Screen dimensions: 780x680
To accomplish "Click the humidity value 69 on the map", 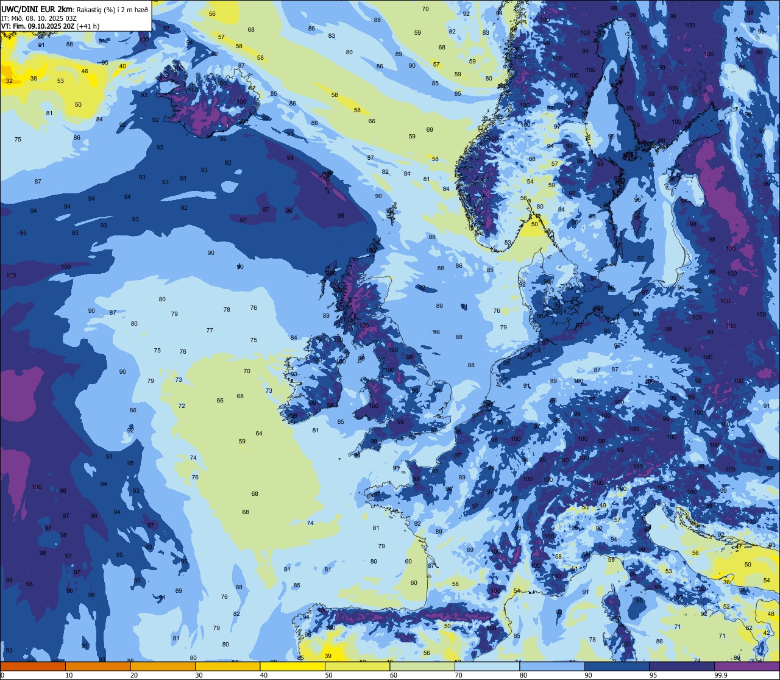I will [x=430, y=129].
